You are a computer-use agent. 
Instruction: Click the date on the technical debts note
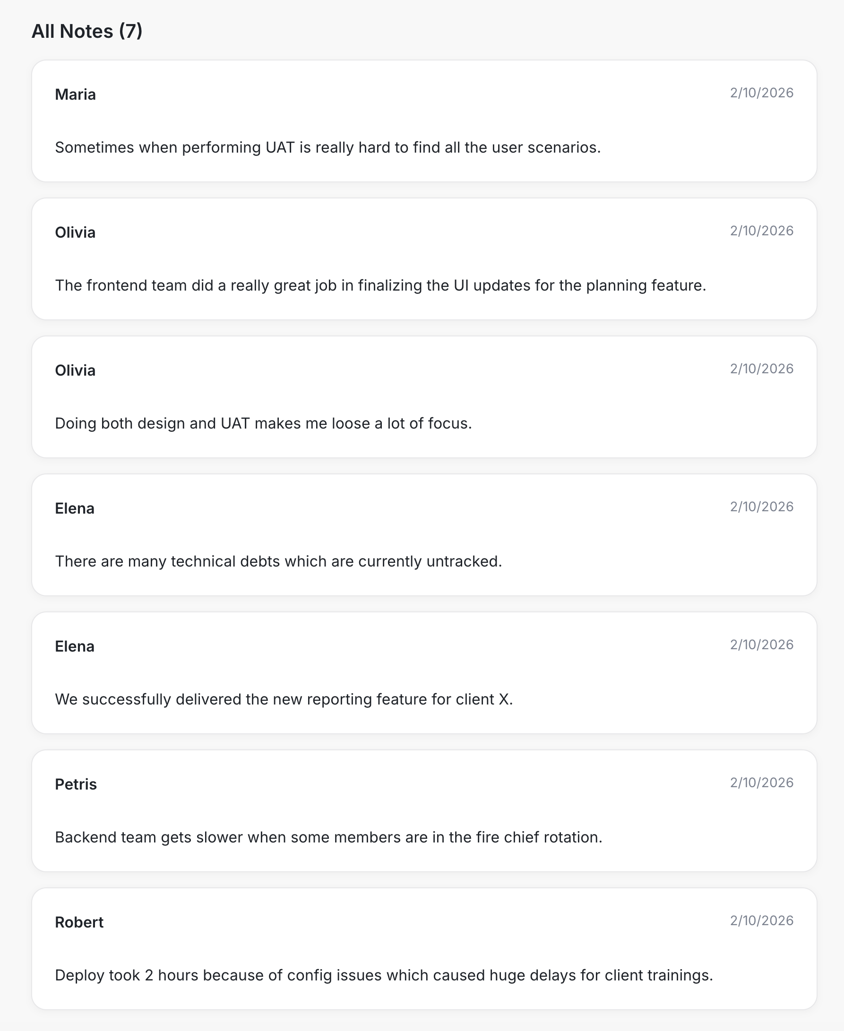(x=761, y=507)
